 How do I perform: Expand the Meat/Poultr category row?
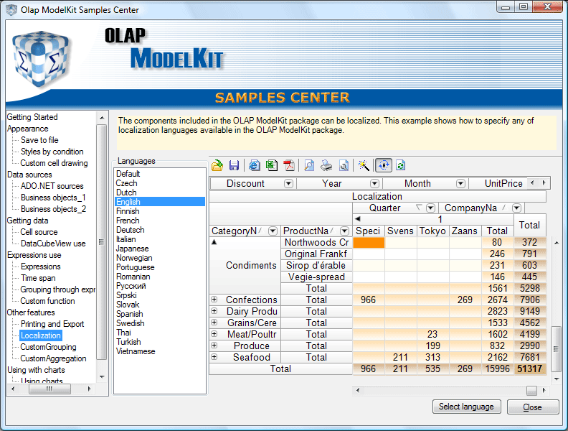[214, 334]
